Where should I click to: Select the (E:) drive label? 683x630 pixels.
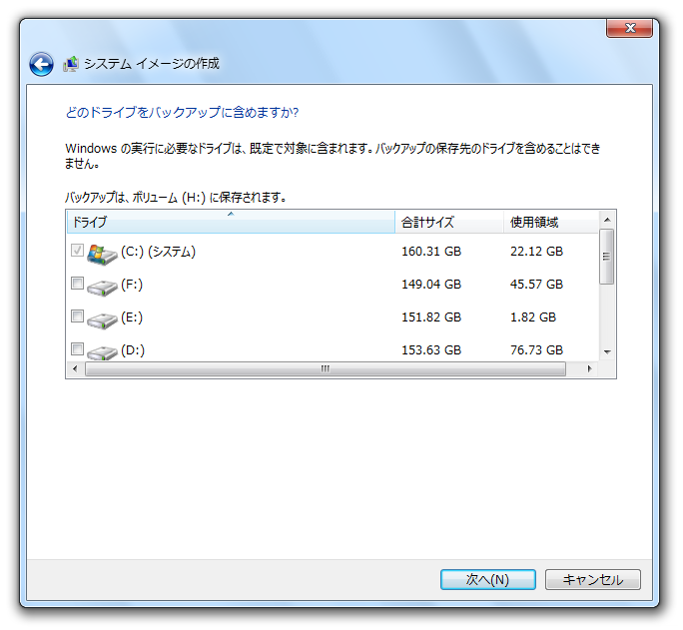click(132, 316)
